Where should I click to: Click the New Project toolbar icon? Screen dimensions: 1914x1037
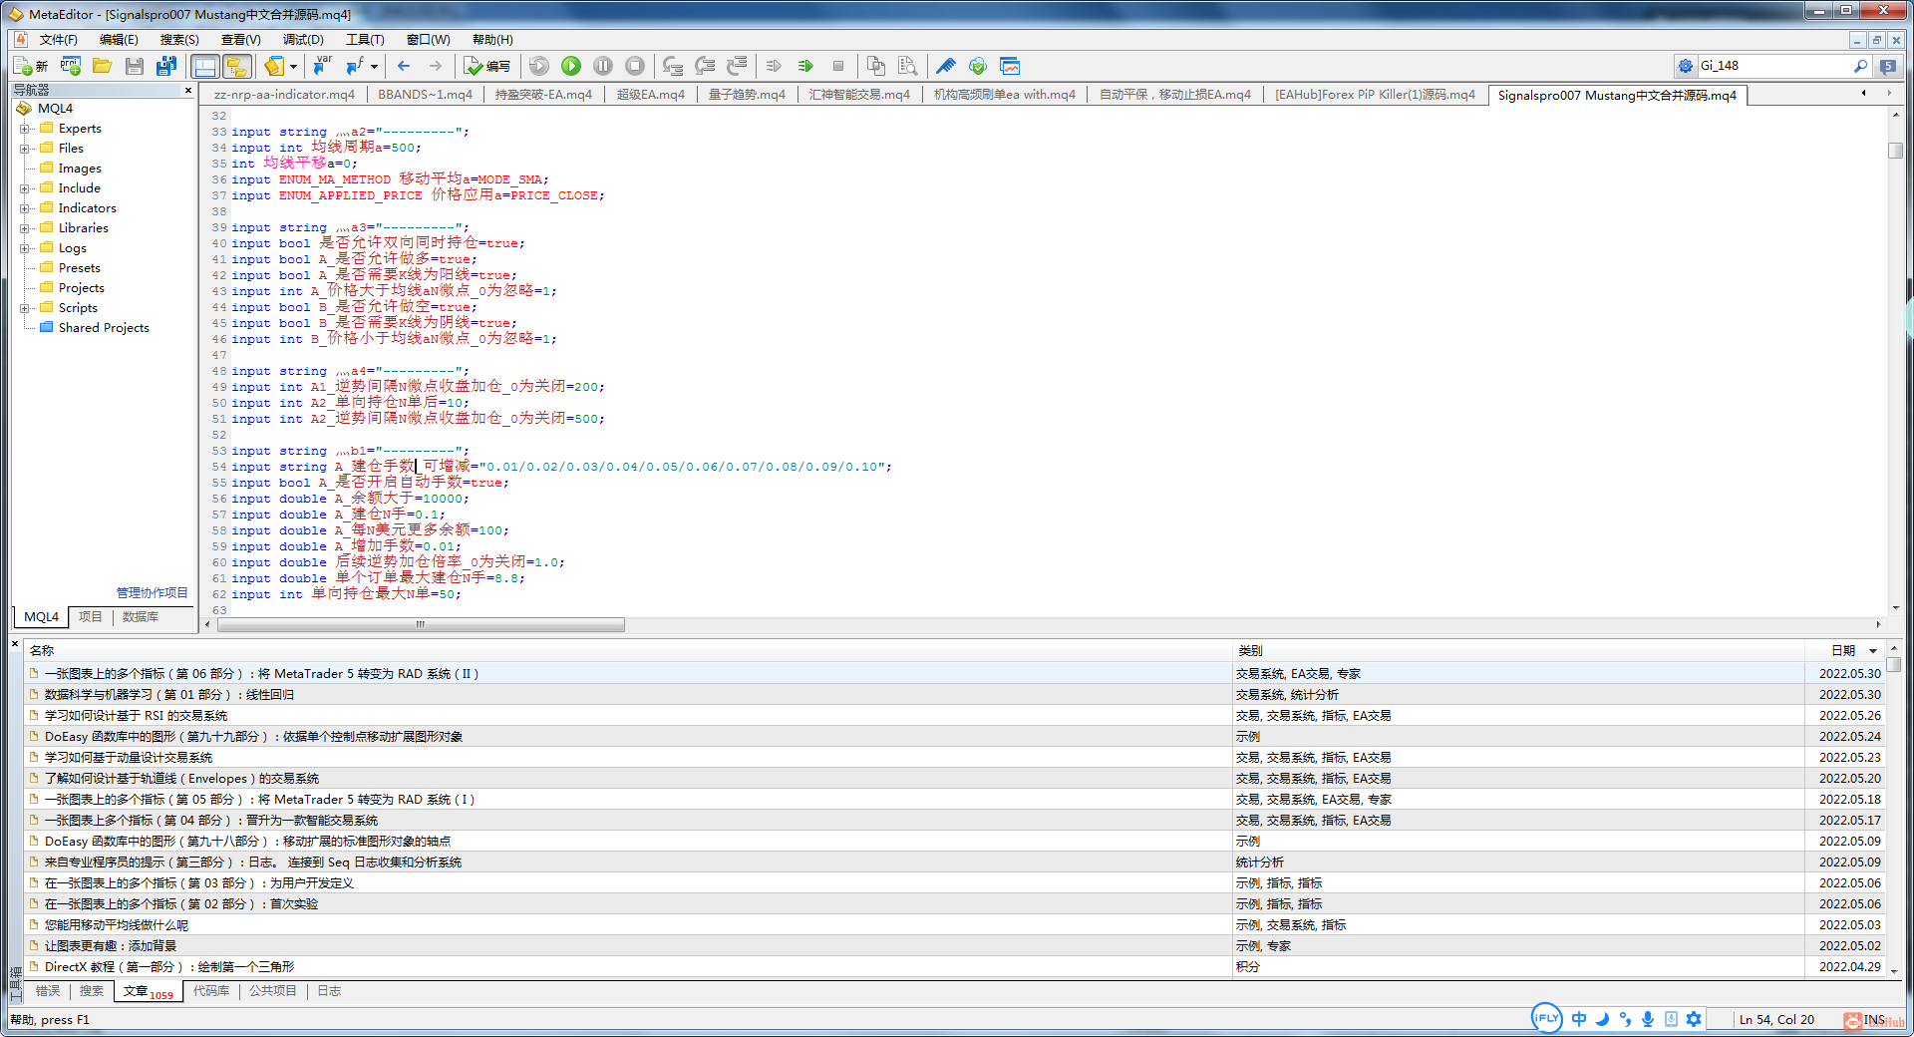[70, 66]
